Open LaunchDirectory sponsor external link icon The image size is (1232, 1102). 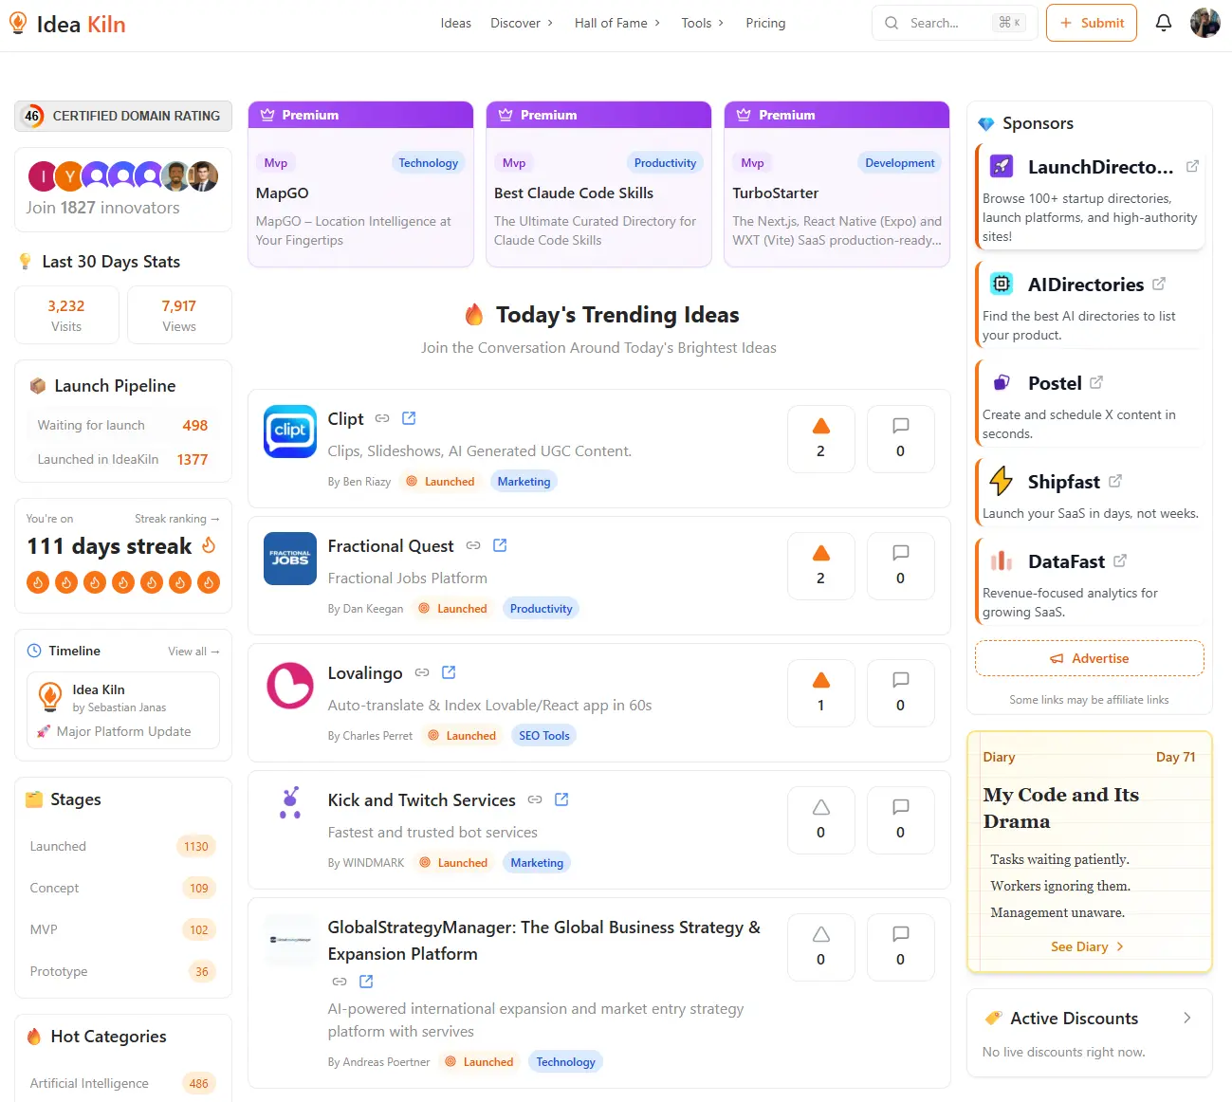tap(1192, 166)
